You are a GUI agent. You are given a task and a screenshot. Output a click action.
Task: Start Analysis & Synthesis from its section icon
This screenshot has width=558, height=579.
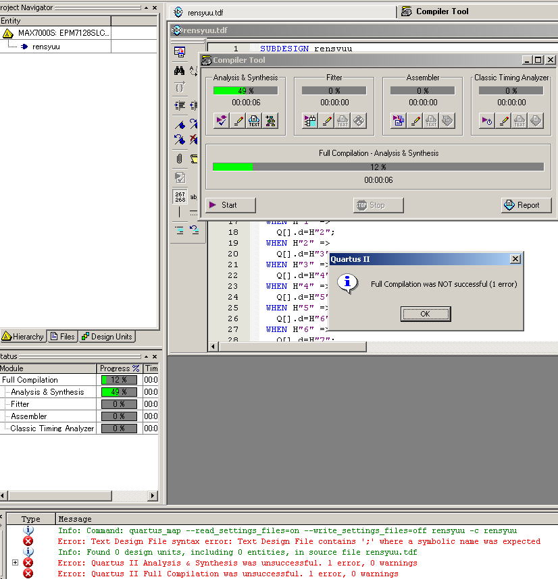click(x=222, y=121)
